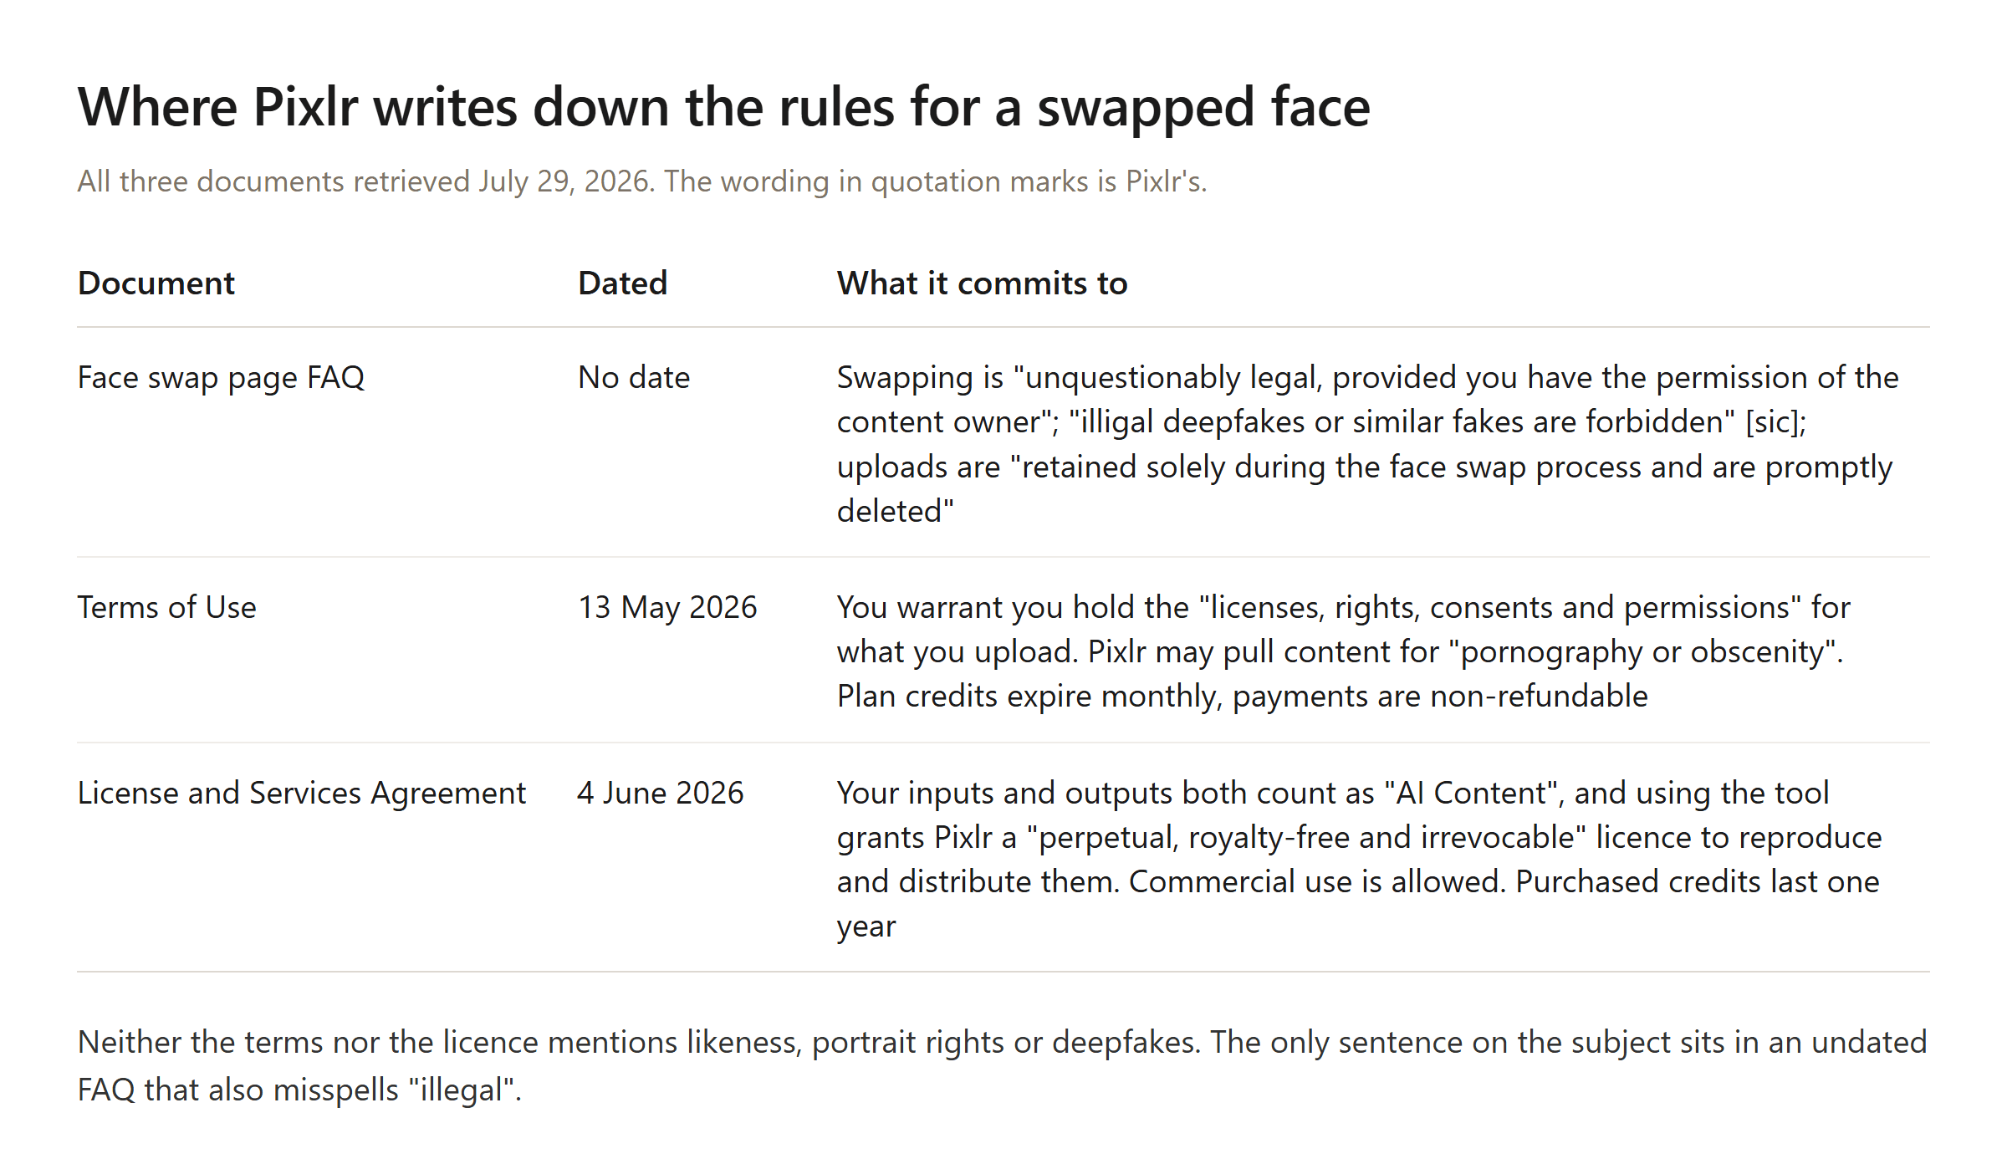Image resolution: width=2007 pixels, height=1164 pixels.
Task: Select the retrieval date subtitle line
Action: [642, 181]
